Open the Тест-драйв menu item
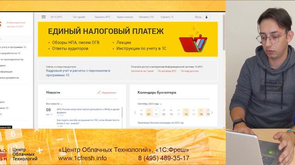This screenshot has height=165, width=295. (79, 17)
